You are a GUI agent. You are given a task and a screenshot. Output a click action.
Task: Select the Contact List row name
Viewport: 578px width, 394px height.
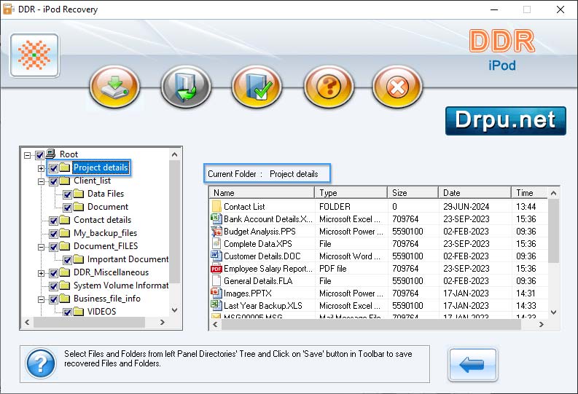pos(244,207)
